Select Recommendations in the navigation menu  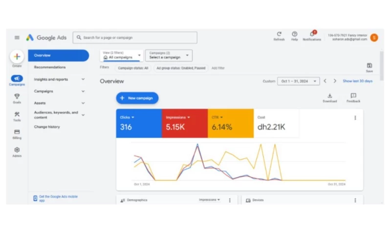pos(50,67)
